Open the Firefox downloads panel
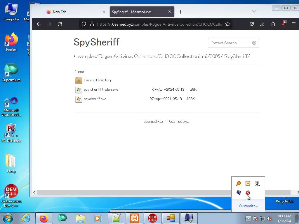The width and height of the screenshot is (299, 224). [262, 24]
